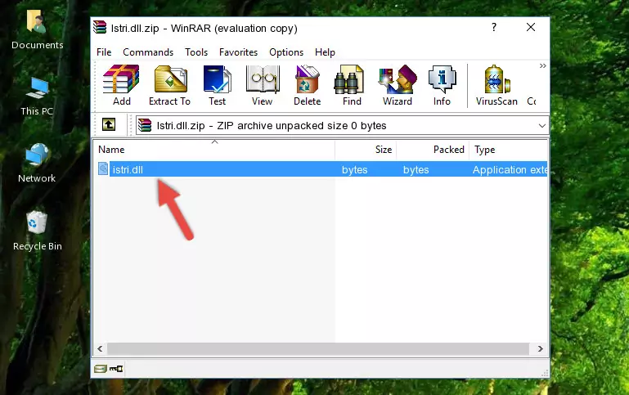Sort by the Name column header
The height and width of the screenshot is (395, 629).
tap(214, 150)
